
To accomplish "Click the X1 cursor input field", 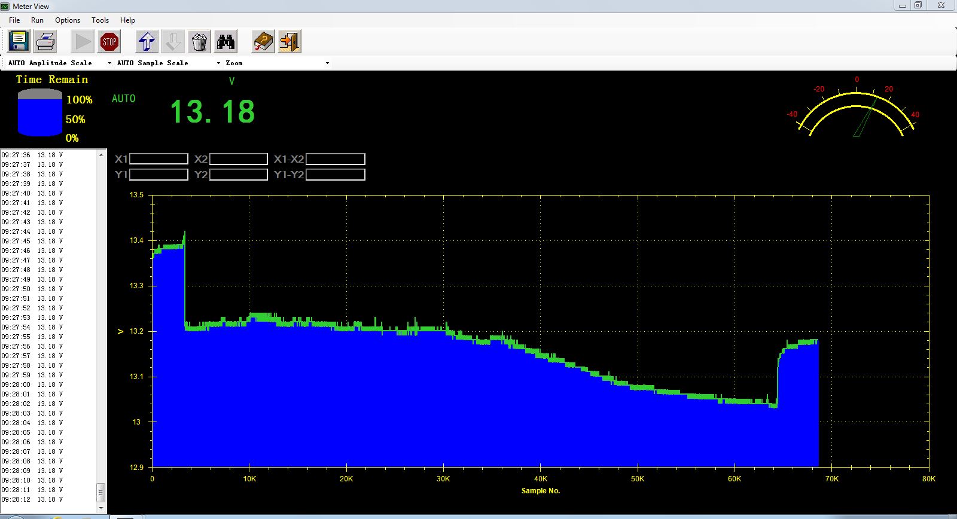I will [159, 159].
